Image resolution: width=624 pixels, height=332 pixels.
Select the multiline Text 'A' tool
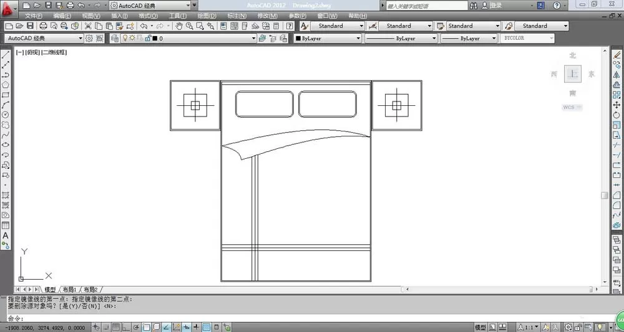coord(6,235)
